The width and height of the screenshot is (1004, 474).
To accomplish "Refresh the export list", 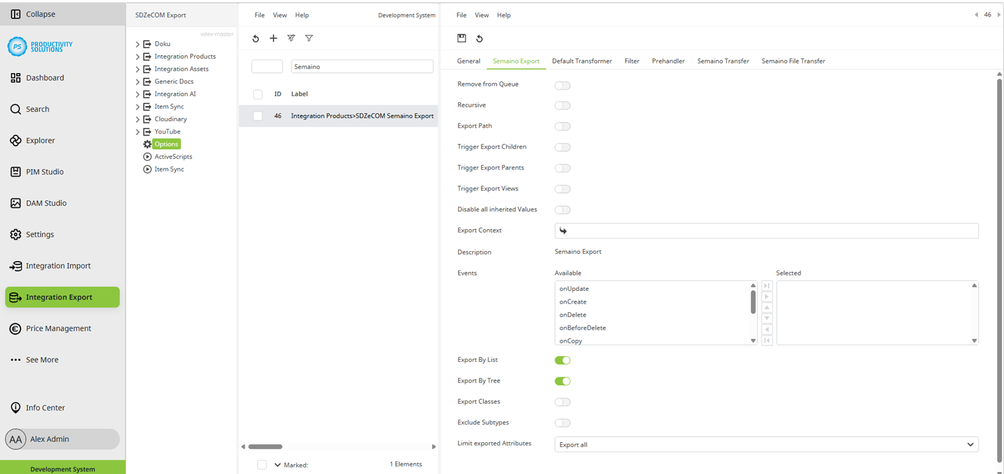I will click(x=256, y=38).
